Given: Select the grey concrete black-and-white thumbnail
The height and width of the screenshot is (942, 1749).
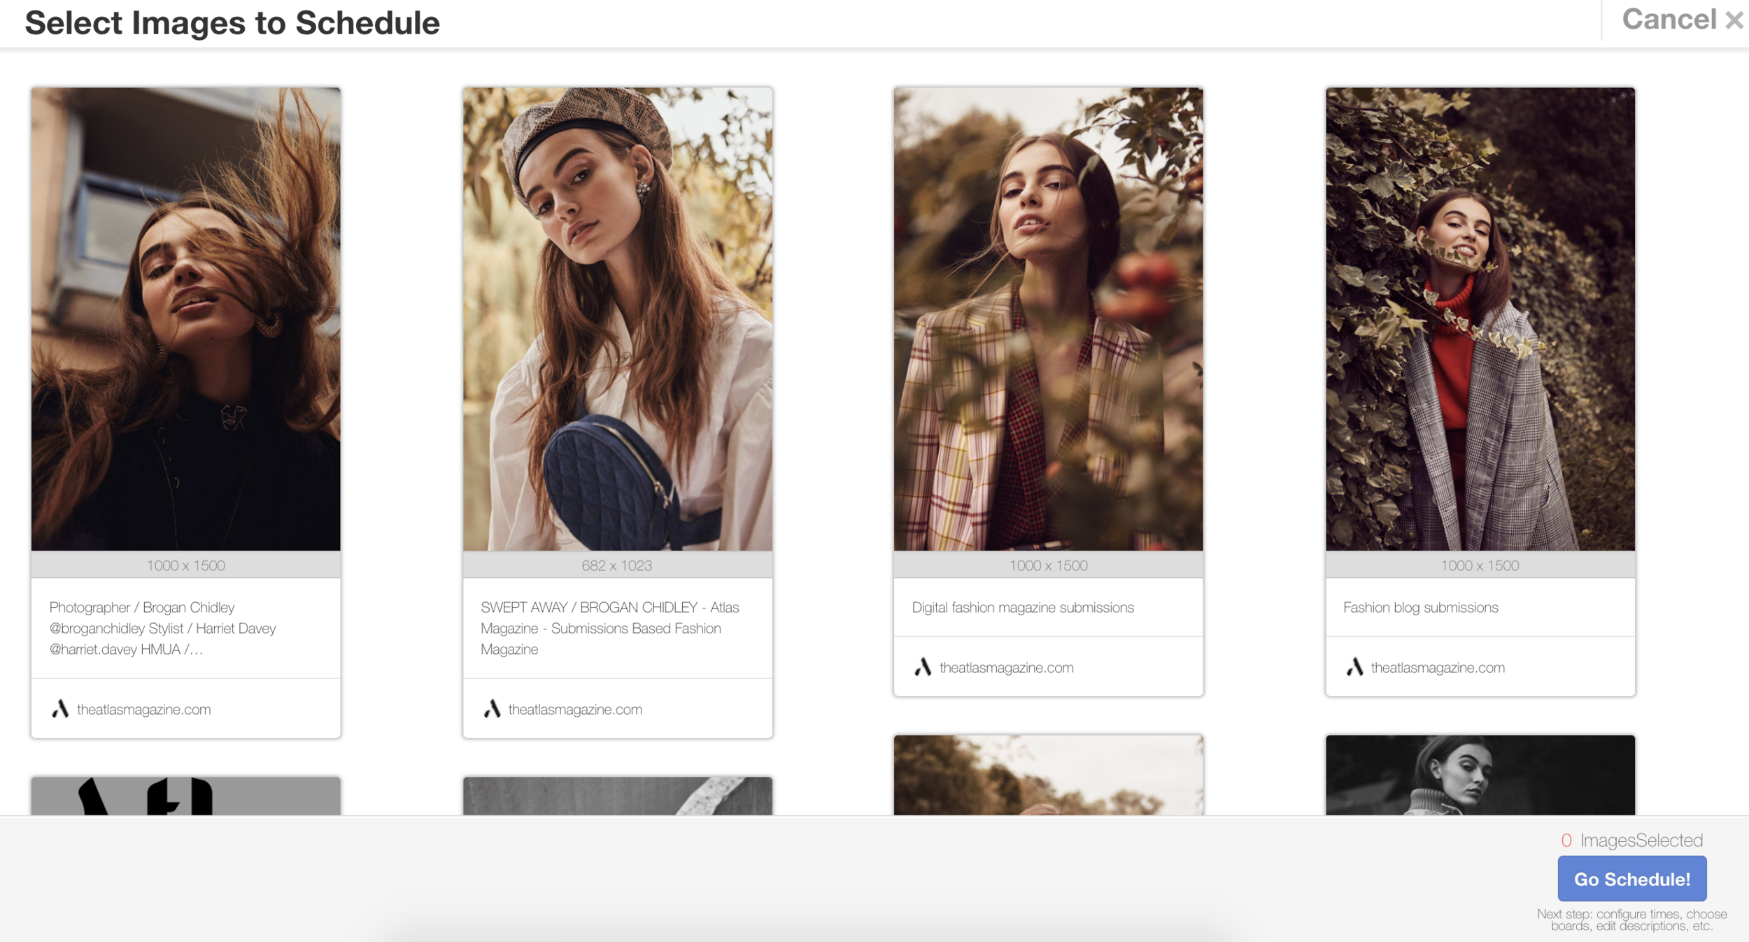Looking at the screenshot, I should coord(617,796).
